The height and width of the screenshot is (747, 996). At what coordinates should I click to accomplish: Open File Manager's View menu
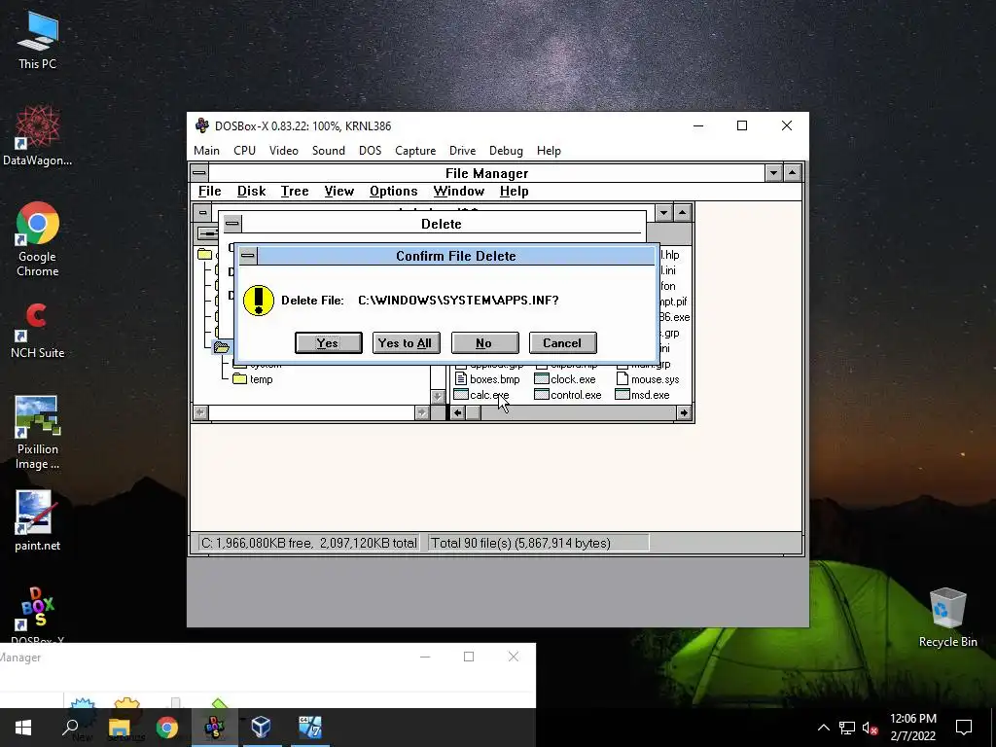point(339,192)
